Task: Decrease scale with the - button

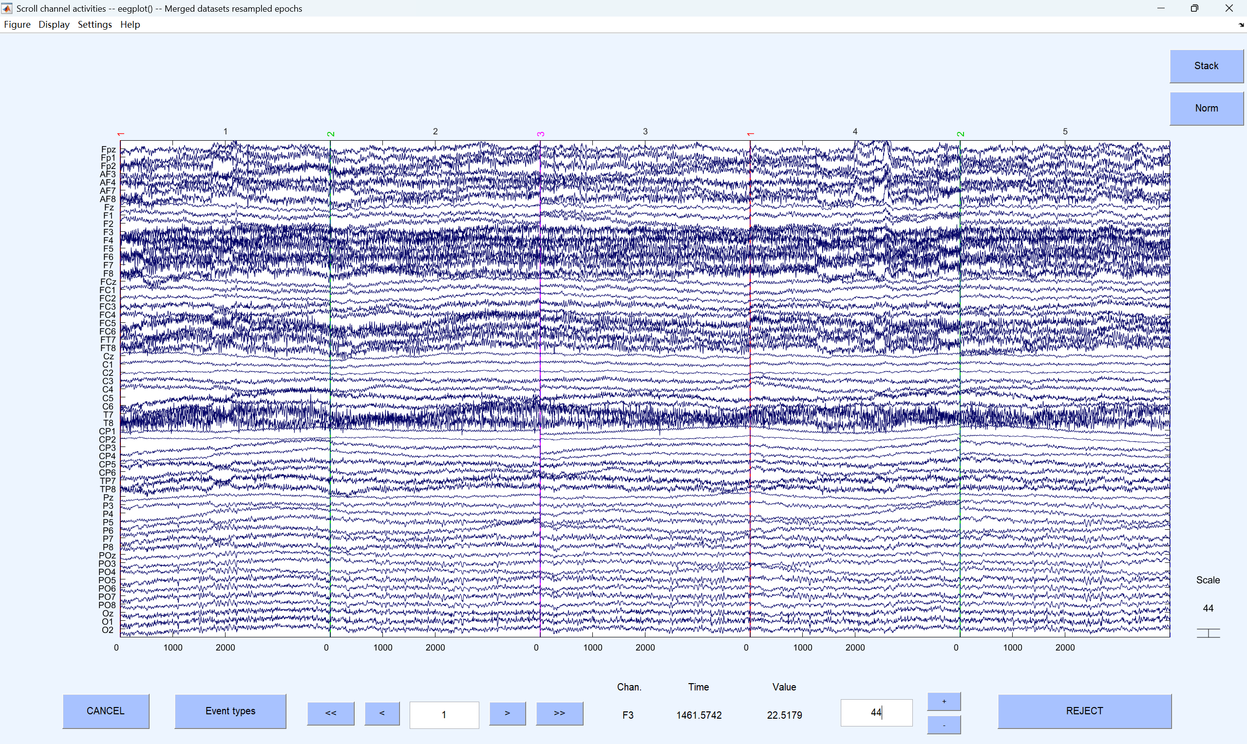Action: pos(944,725)
